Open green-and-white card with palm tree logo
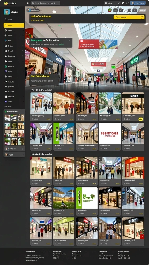The image size is (149, 265). [87, 198]
